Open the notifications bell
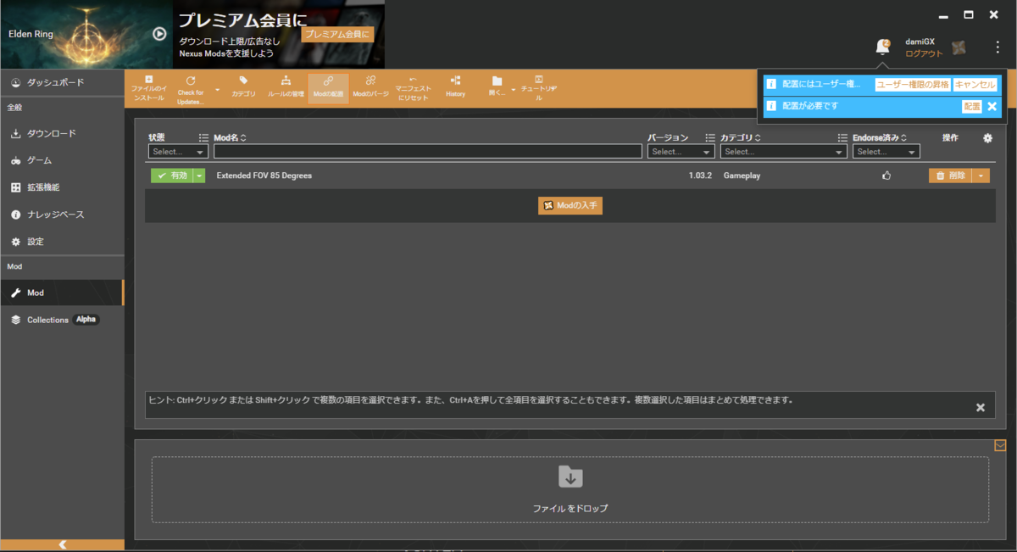 click(882, 47)
